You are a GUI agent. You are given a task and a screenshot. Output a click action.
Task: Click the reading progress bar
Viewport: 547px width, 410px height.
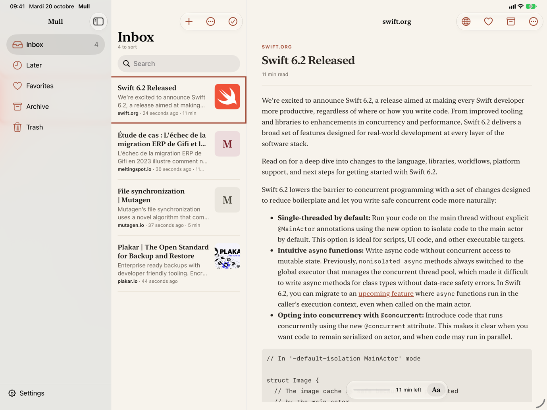point(372,390)
